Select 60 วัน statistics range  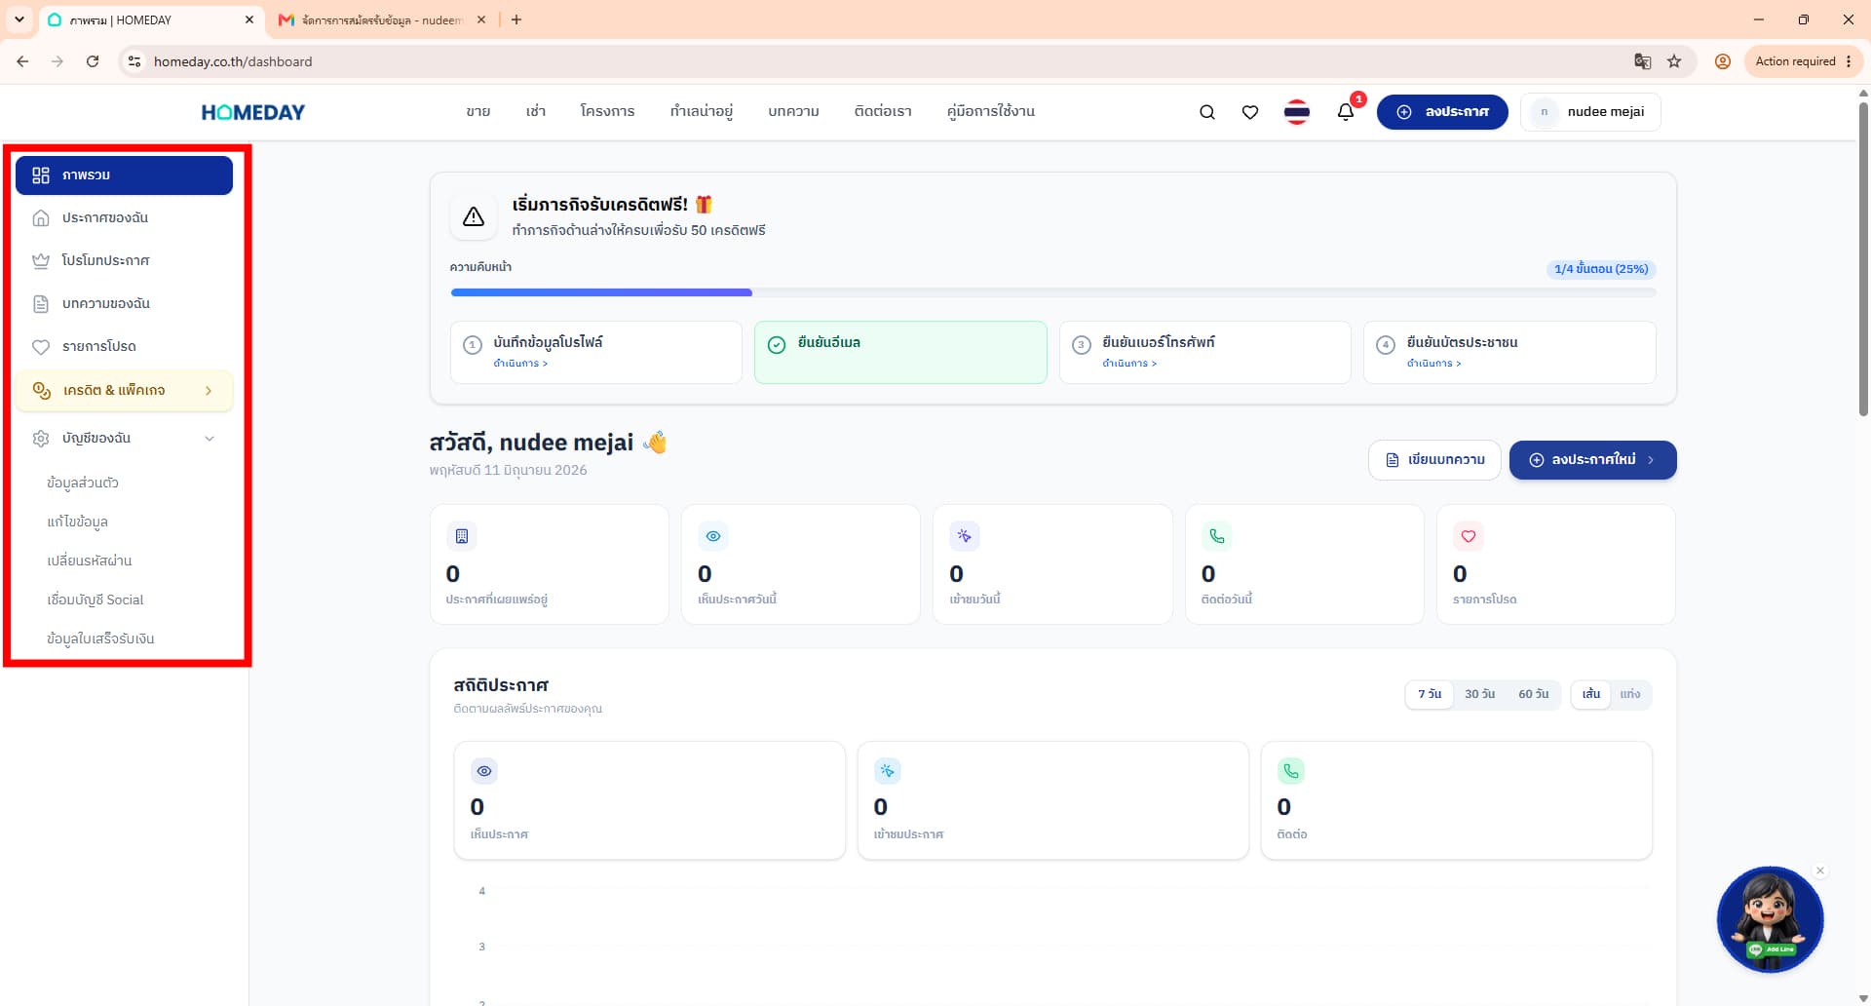click(x=1533, y=694)
